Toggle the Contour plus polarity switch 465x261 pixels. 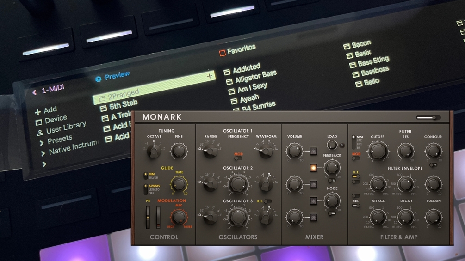tap(433, 165)
